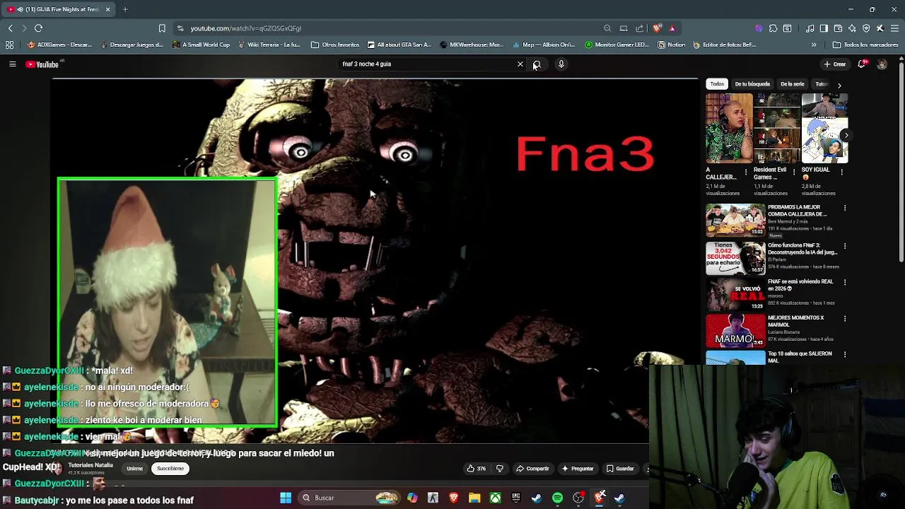Open YouTube notifications bell
The image size is (905, 509).
862,64
